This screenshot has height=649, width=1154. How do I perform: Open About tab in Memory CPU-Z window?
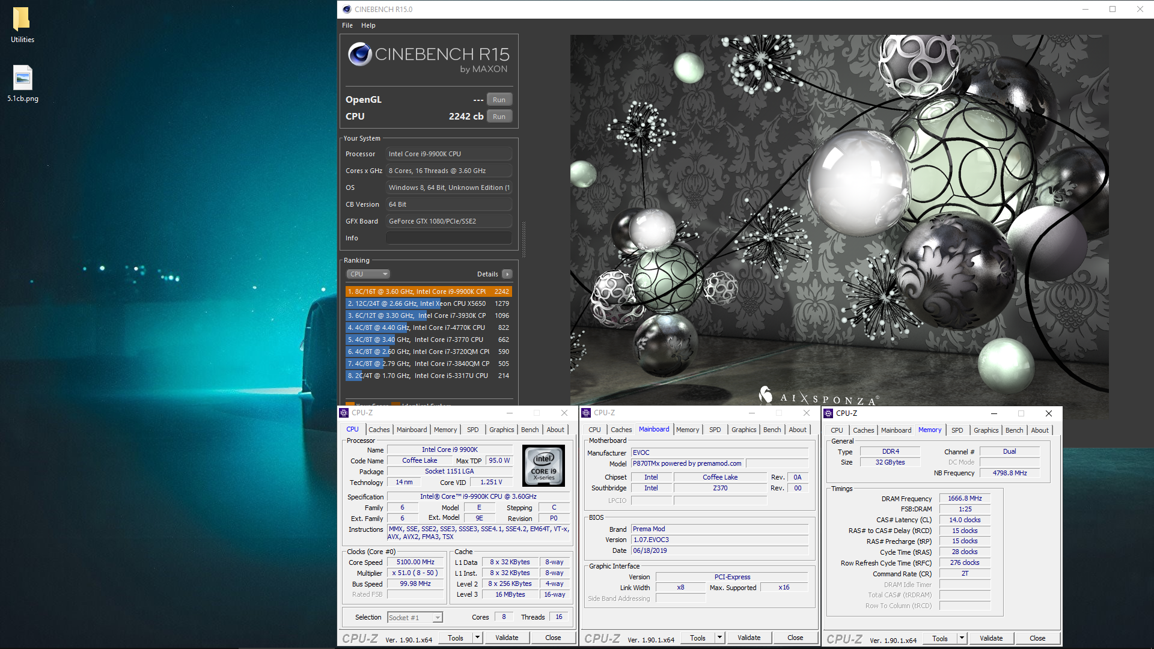pyautogui.click(x=1040, y=430)
